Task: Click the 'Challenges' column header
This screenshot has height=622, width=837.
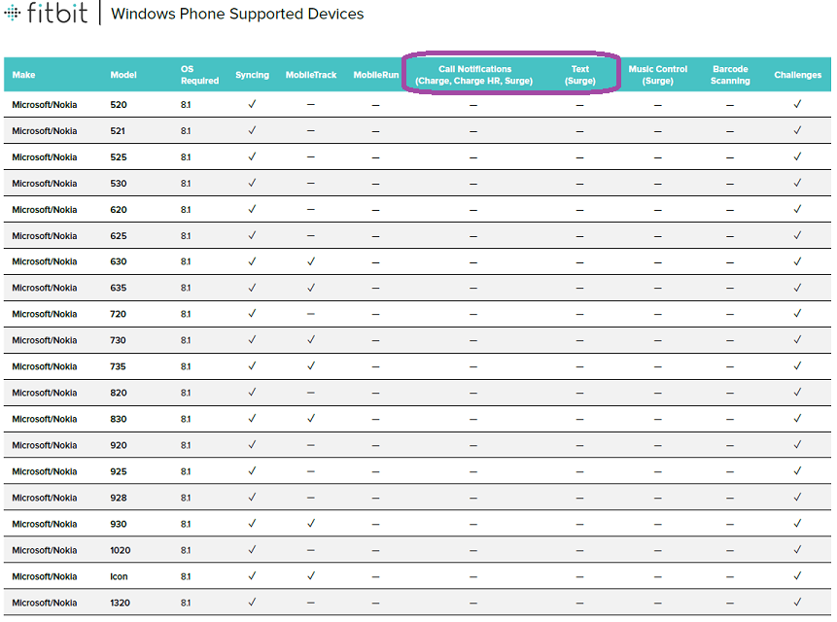Action: 797,75
